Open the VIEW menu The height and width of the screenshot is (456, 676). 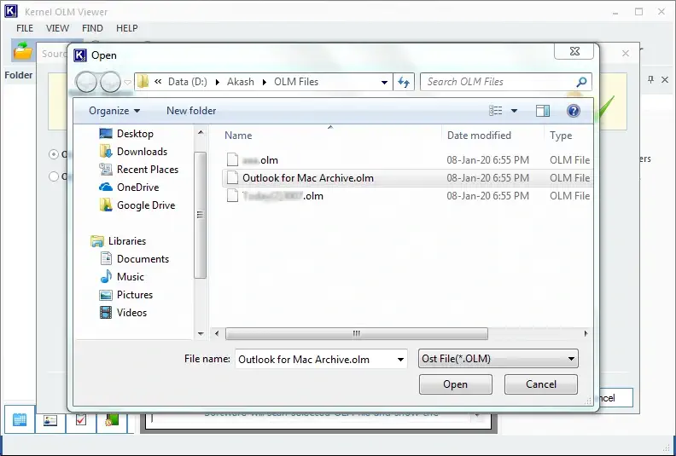tap(57, 28)
